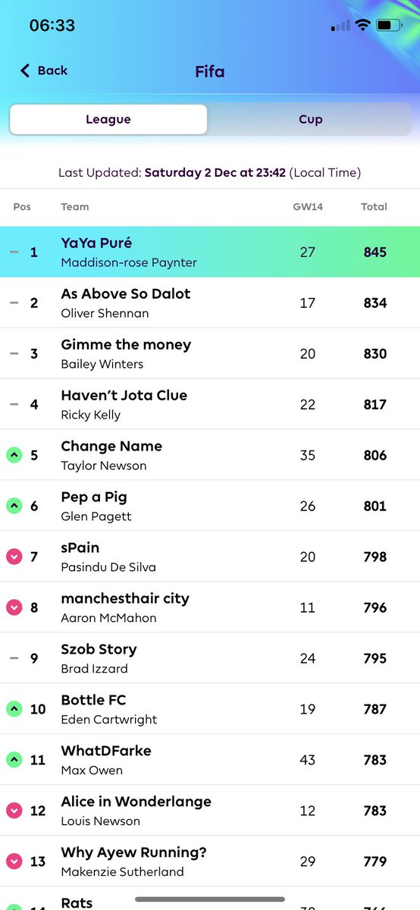
Task: Open YaYa Puré team entry
Action: (x=210, y=252)
